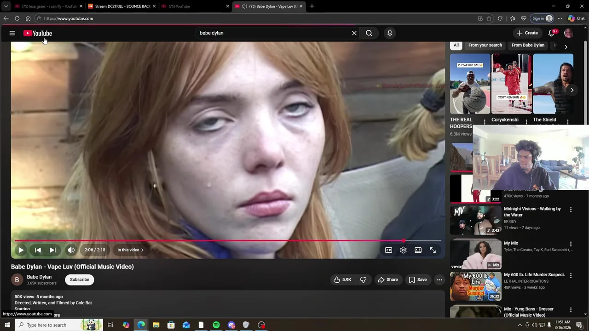The height and width of the screenshot is (331, 589).
Task: Open more actions beside Save
Action: click(439, 280)
